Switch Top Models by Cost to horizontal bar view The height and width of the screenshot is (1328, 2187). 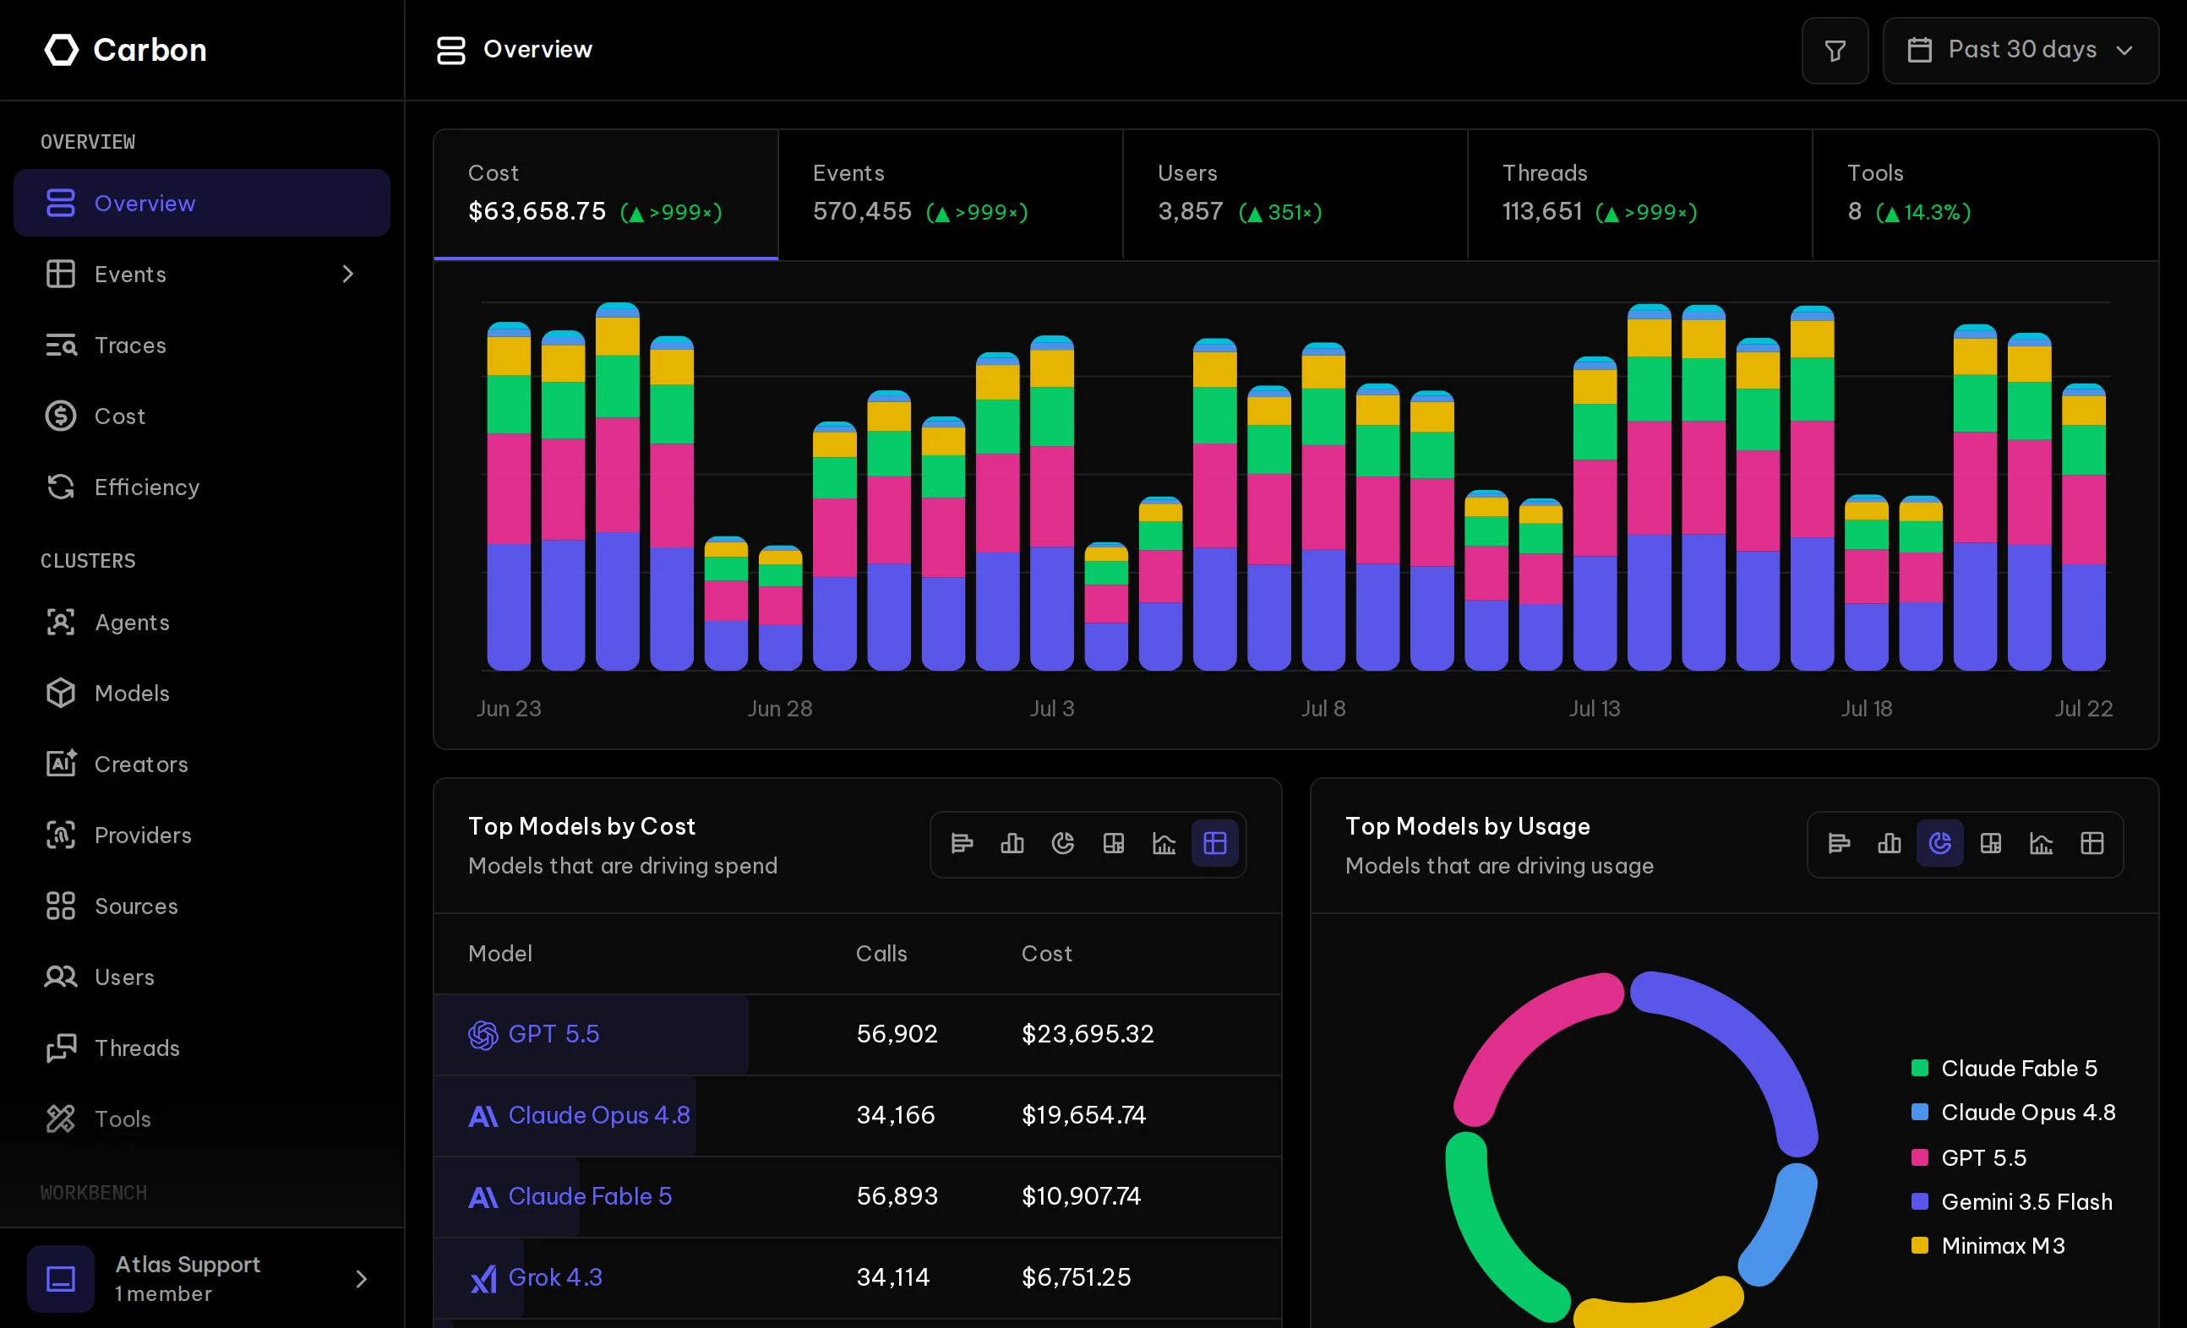point(963,844)
